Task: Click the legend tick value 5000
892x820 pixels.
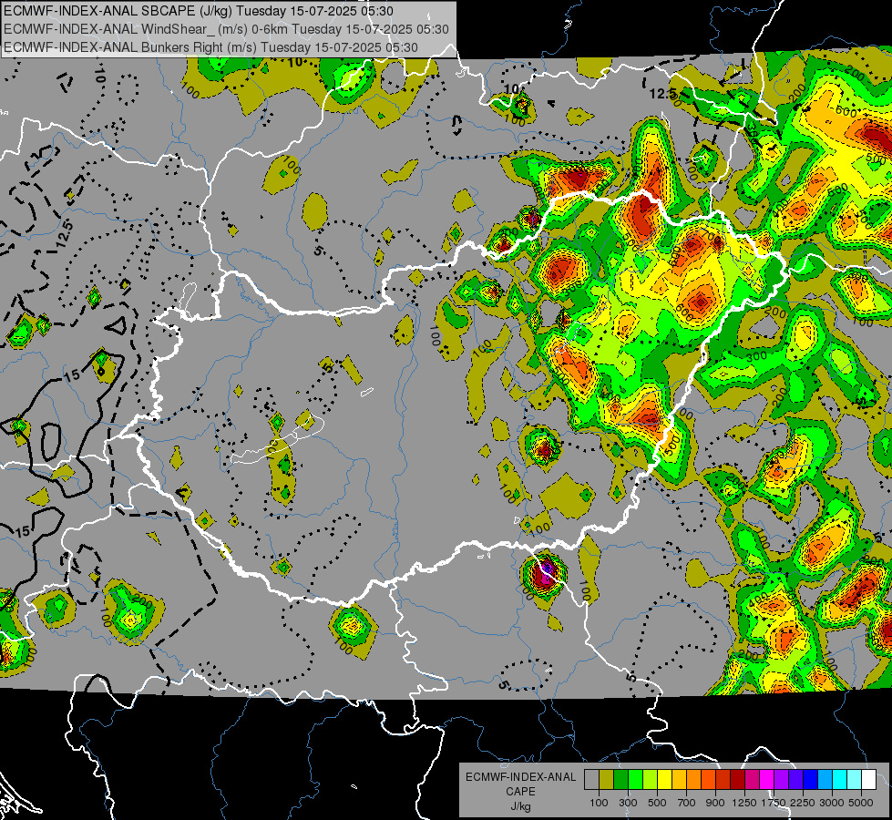Action: click(x=861, y=803)
